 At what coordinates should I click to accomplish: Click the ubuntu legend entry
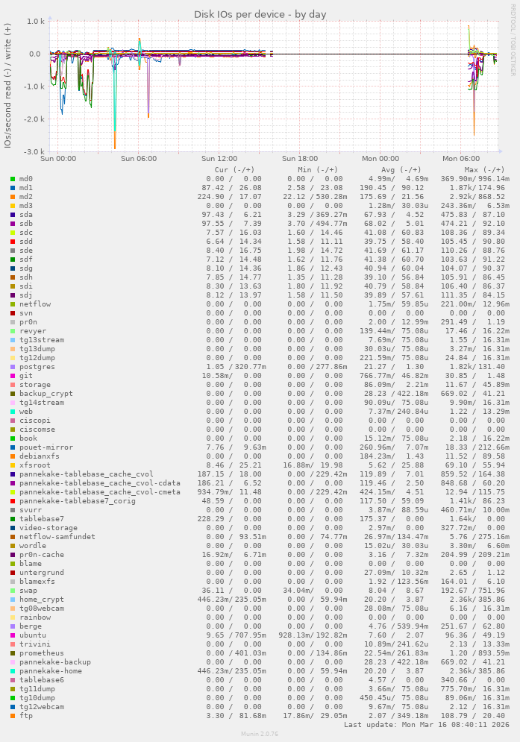(x=33, y=635)
